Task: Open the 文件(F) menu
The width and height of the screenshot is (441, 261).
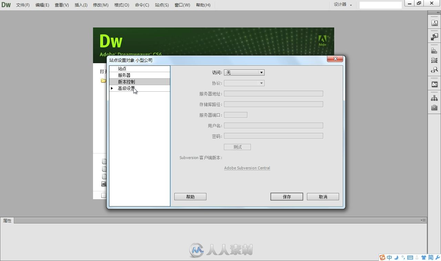Action: pyautogui.click(x=23, y=5)
